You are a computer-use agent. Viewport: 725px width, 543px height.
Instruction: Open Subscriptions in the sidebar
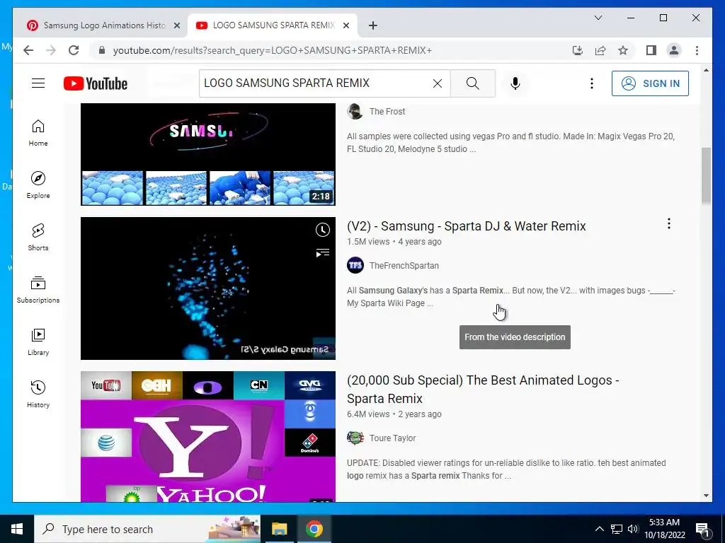pos(38,289)
